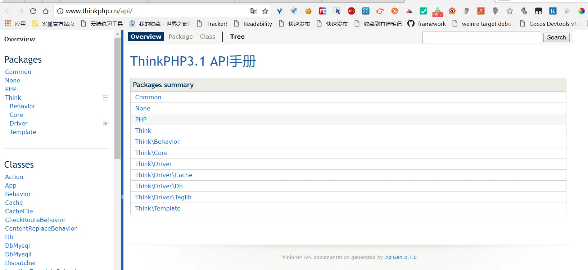Screen dimensions: 588x270
Task: Click the left panel vertical scrollbar thumb
Action: click(117, 98)
